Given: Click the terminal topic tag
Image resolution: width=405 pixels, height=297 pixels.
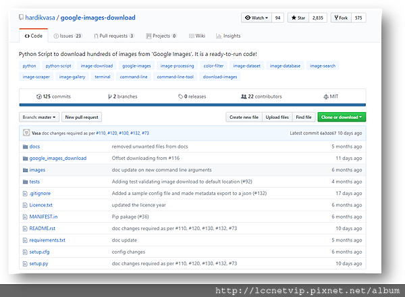Looking at the screenshot, I should (x=103, y=77).
